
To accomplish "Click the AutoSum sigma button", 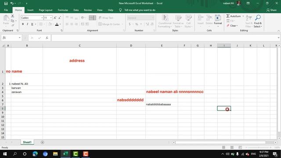I will [x=233, y=16].
